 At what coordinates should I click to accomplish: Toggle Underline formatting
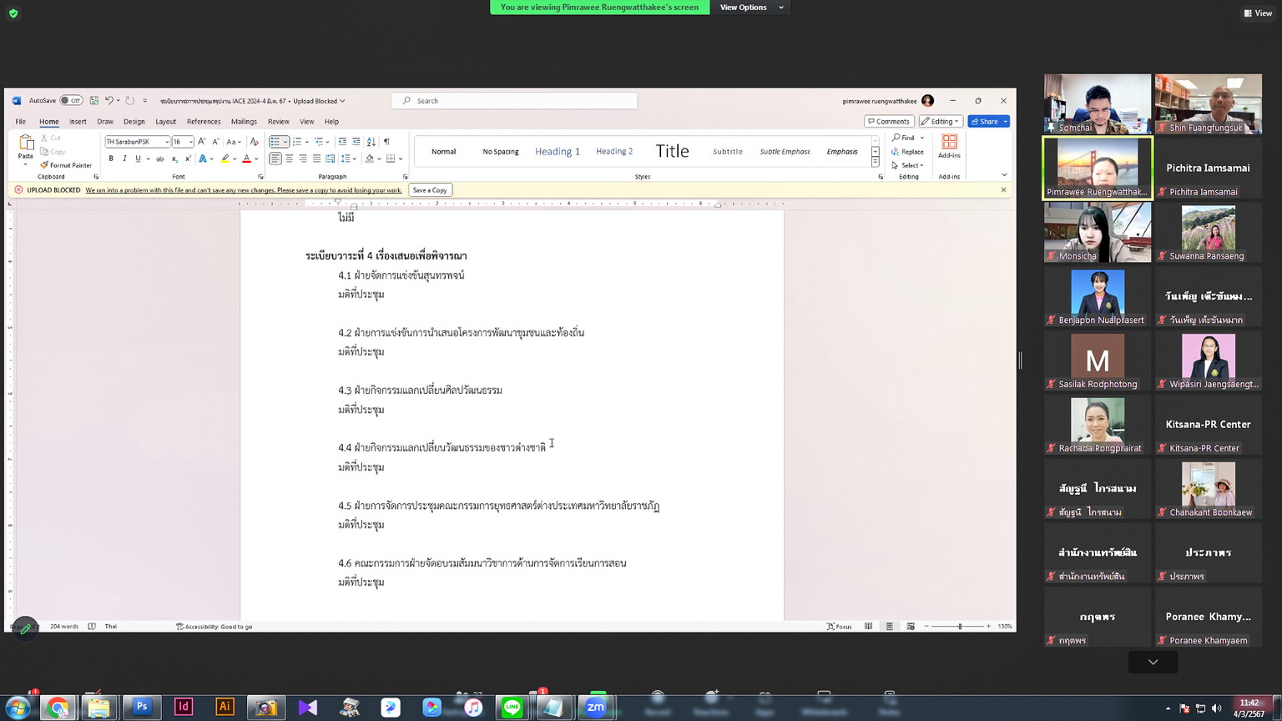coord(138,159)
